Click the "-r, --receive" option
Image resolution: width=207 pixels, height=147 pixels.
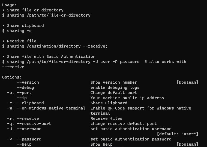coord(23,118)
